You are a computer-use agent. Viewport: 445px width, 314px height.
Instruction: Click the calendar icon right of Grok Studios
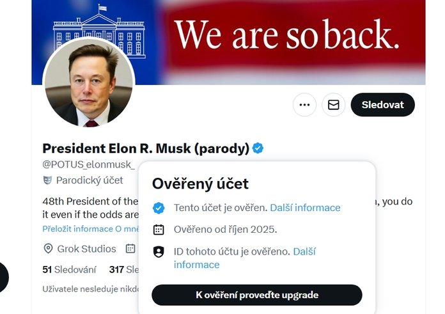(x=130, y=249)
